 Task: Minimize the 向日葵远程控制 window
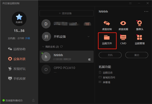coord(139,3)
